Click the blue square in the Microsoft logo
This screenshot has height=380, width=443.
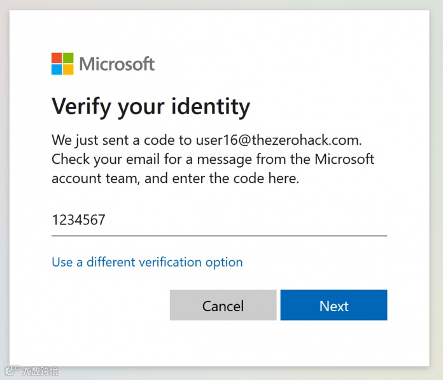pyautogui.click(x=57, y=69)
